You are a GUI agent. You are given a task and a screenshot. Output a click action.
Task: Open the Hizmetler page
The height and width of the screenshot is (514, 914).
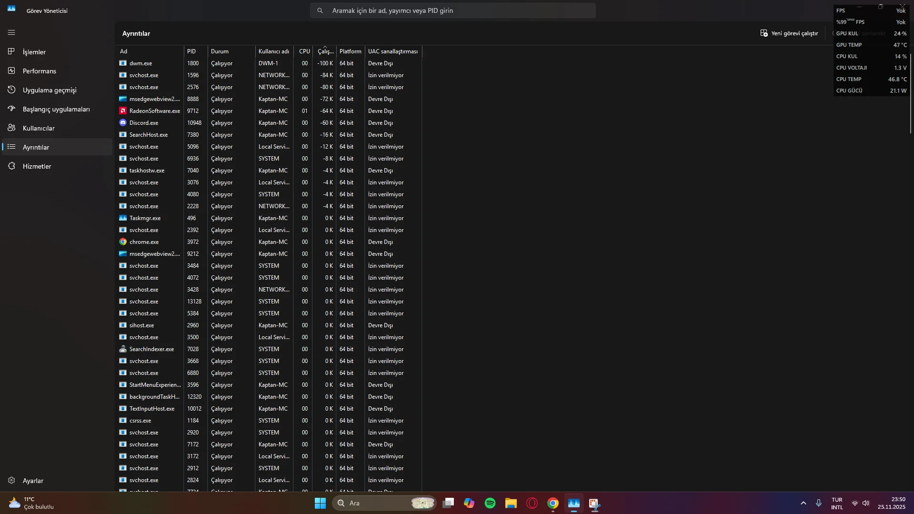57,166
